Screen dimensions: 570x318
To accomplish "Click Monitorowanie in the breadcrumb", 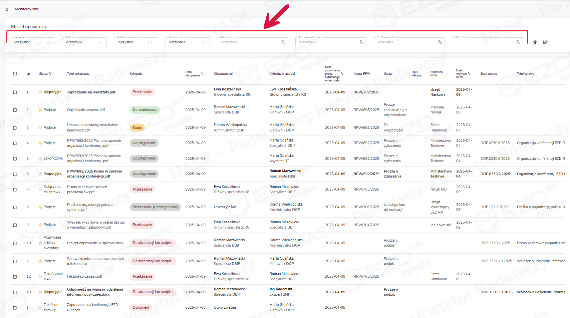I will click(x=27, y=9).
